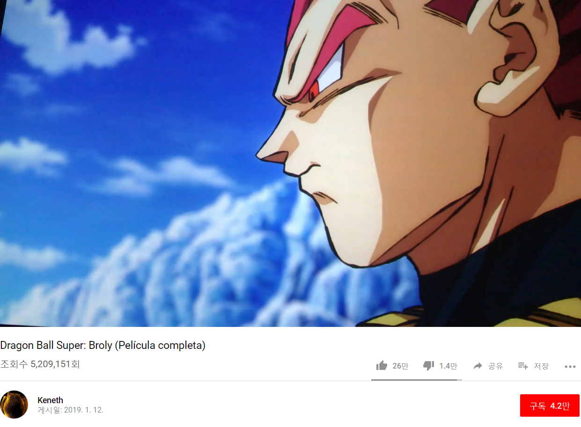Click the 조회수 5,209,151회 view count
The width and height of the screenshot is (581, 427).
coord(40,364)
